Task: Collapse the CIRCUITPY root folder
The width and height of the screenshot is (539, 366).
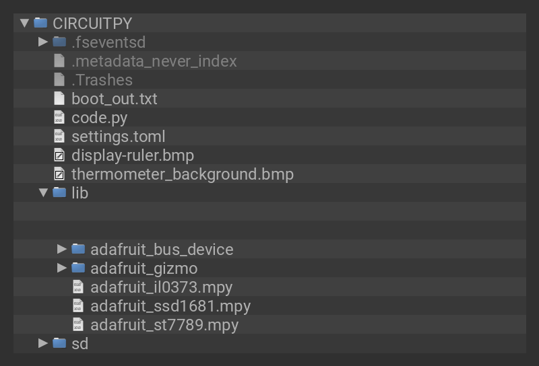Action: [25, 23]
